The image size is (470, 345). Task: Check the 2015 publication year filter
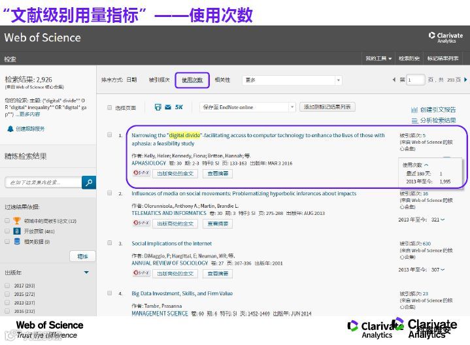tap(7, 294)
